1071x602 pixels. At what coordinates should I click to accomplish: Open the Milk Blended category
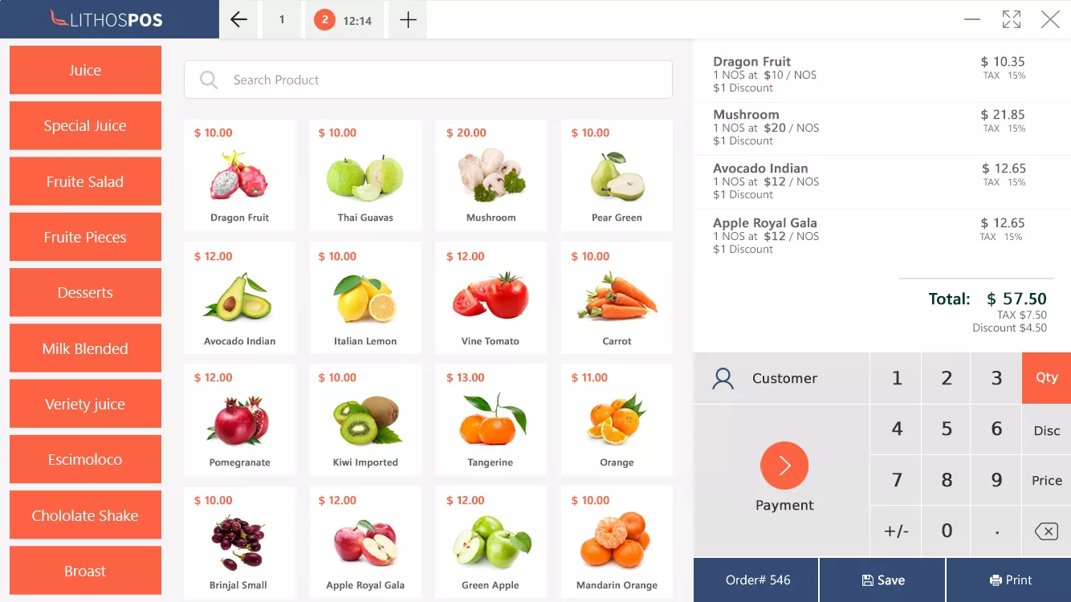[x=85, y=348]
